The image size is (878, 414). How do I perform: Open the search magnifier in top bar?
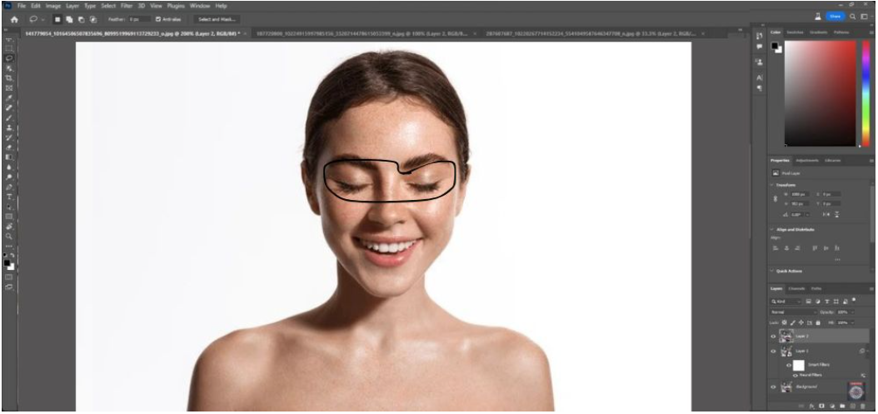coord(852,17)
